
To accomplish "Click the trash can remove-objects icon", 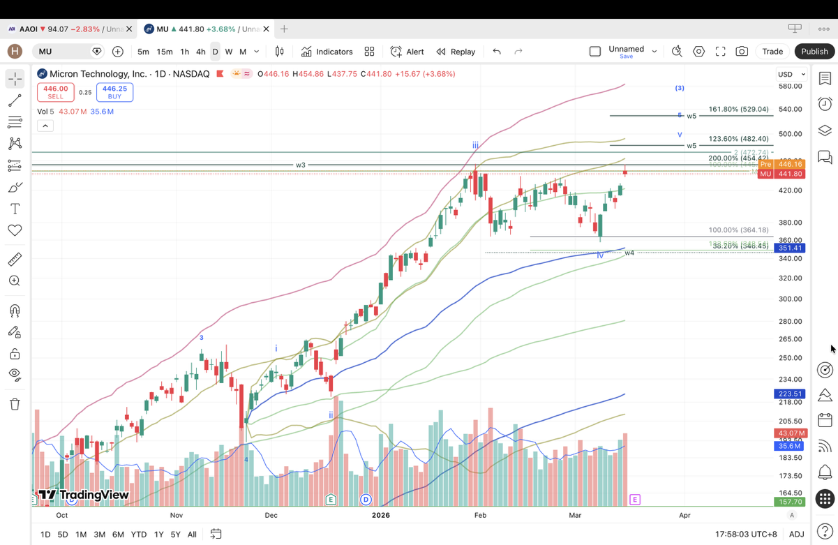I will click(15, 404).
